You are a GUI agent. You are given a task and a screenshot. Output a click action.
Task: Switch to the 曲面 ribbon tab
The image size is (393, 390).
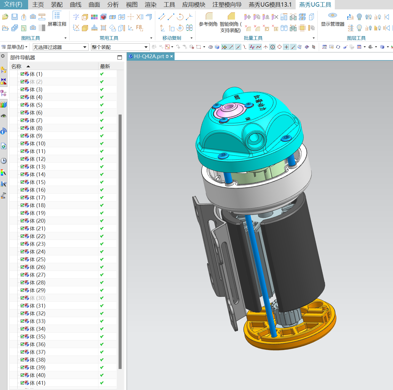coord(94,4)
